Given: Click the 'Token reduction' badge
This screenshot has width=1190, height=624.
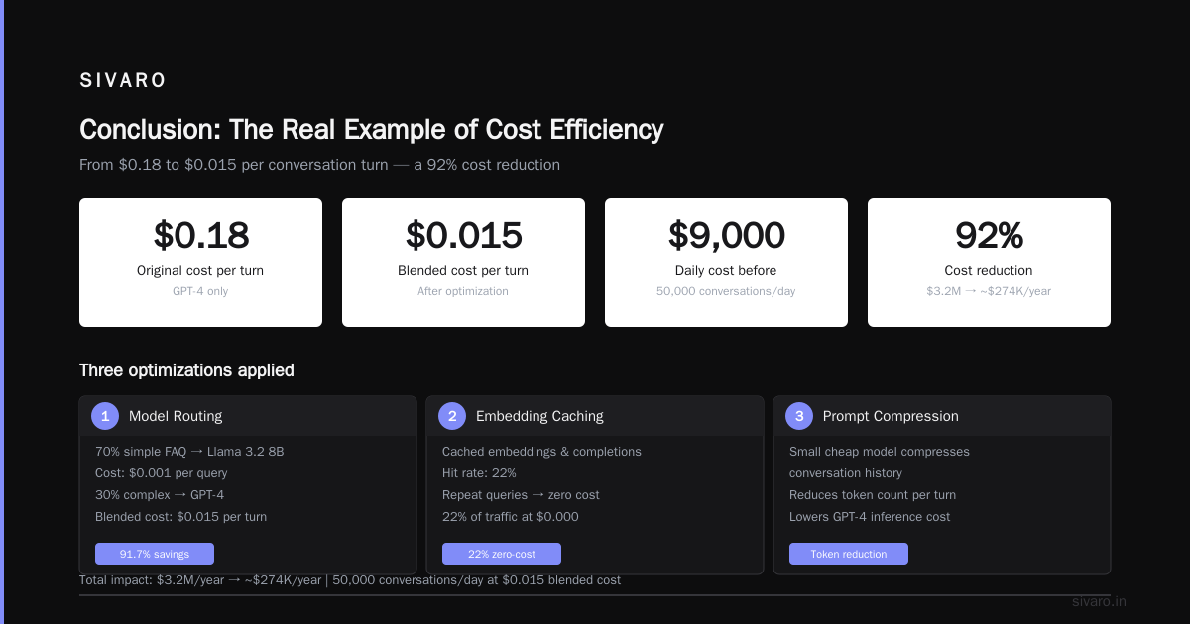Looking at the screenshot, I should coord(849,554).
